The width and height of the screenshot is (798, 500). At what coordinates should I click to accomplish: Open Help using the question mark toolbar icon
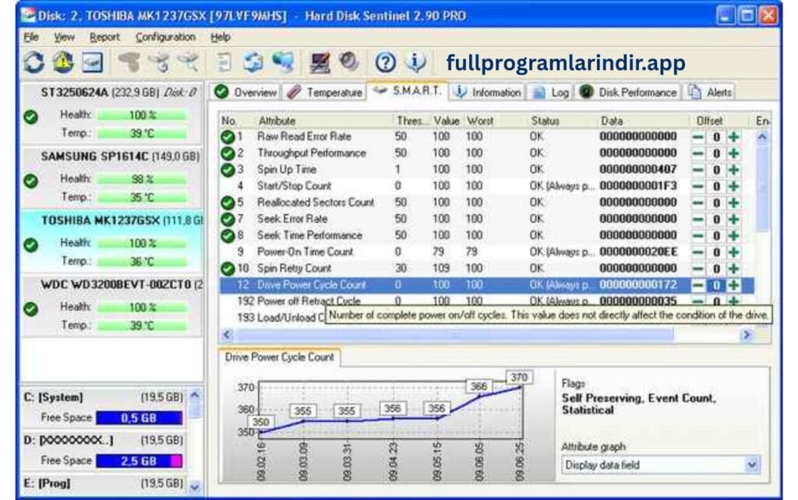383,60
